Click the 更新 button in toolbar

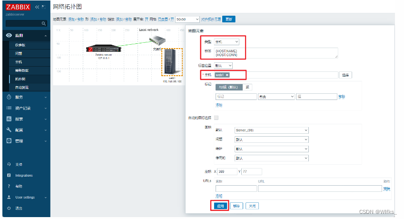(x=229, y=20)
